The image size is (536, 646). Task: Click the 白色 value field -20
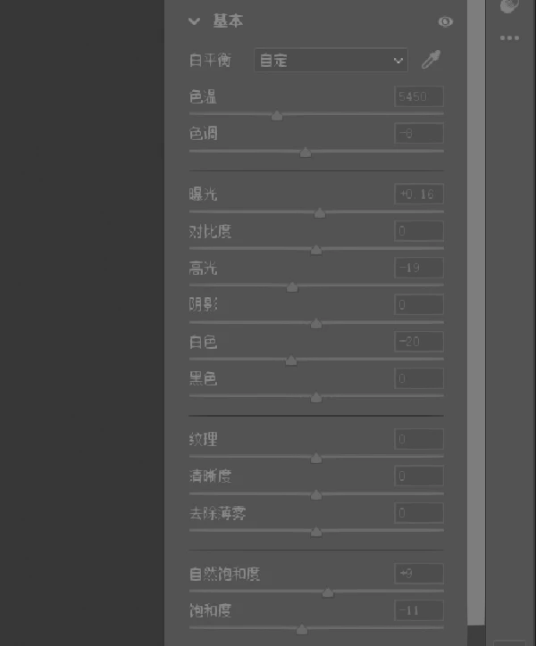point(419,341)
